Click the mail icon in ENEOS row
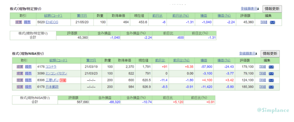 (272, 22)
